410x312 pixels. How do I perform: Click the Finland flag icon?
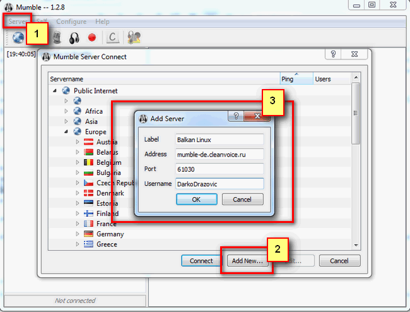88,213
